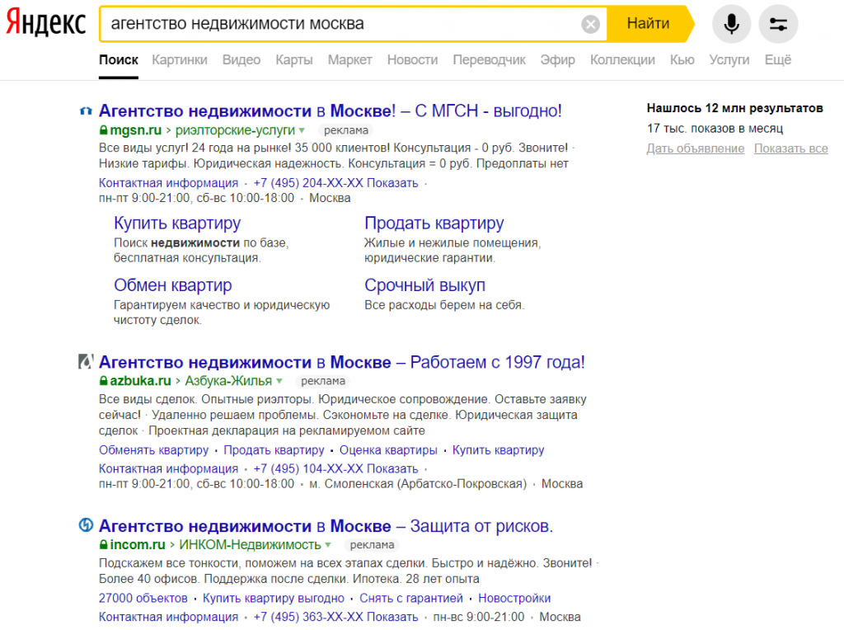Viewport: 844px width, 630px height.
Task: Switch to the Карты tab
Action: 294,59
